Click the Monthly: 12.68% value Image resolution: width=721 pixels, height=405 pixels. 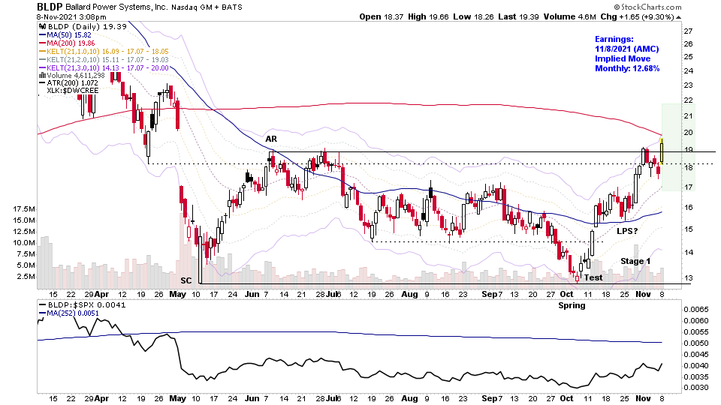coord(627,68)
